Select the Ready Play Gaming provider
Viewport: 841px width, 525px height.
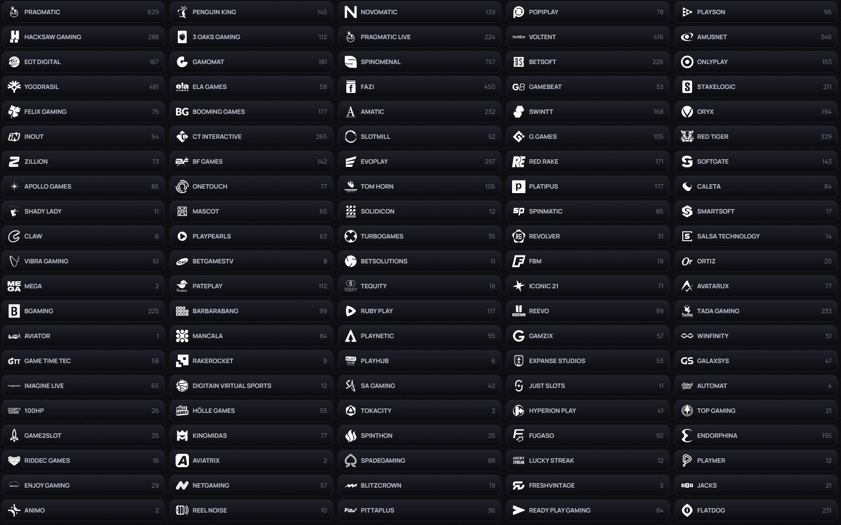tap(588, 510)
